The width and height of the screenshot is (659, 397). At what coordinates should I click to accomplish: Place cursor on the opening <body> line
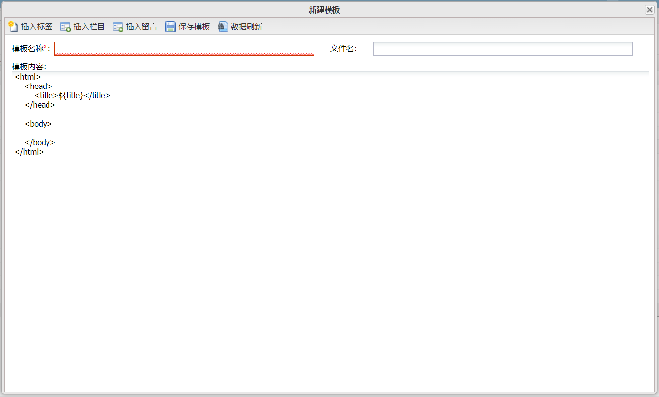click(38, 124)
